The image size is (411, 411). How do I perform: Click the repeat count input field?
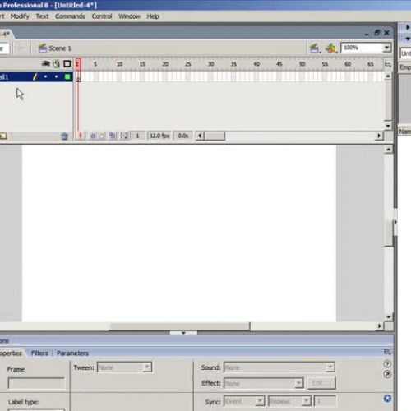pos(325,401)
